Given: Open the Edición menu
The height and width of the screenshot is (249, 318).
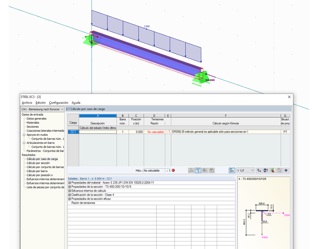Looking at the screenshot, I should [41, 103].
